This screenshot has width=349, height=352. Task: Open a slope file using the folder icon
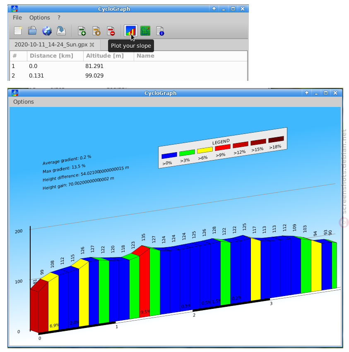coord(32,31)
